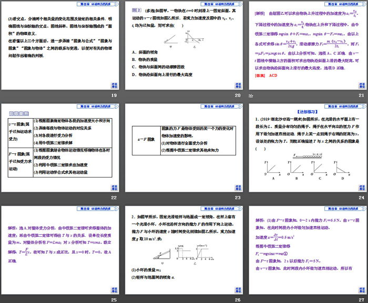Click the blue corner icon on slide 27

pos(362,290)
